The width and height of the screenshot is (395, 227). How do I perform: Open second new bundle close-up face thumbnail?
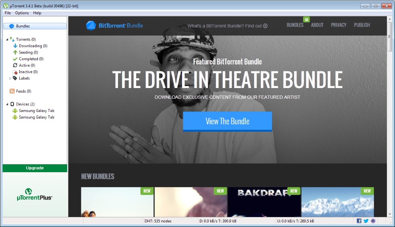coord(191,202)
